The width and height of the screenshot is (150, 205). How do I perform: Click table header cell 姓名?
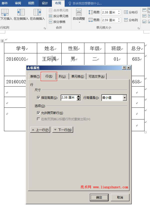(x=49, y=48)
